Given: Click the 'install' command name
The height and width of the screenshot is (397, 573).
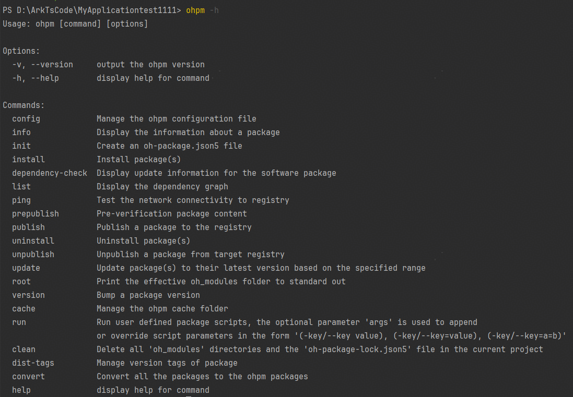Looking at the screenshot, I should [28, 160].
